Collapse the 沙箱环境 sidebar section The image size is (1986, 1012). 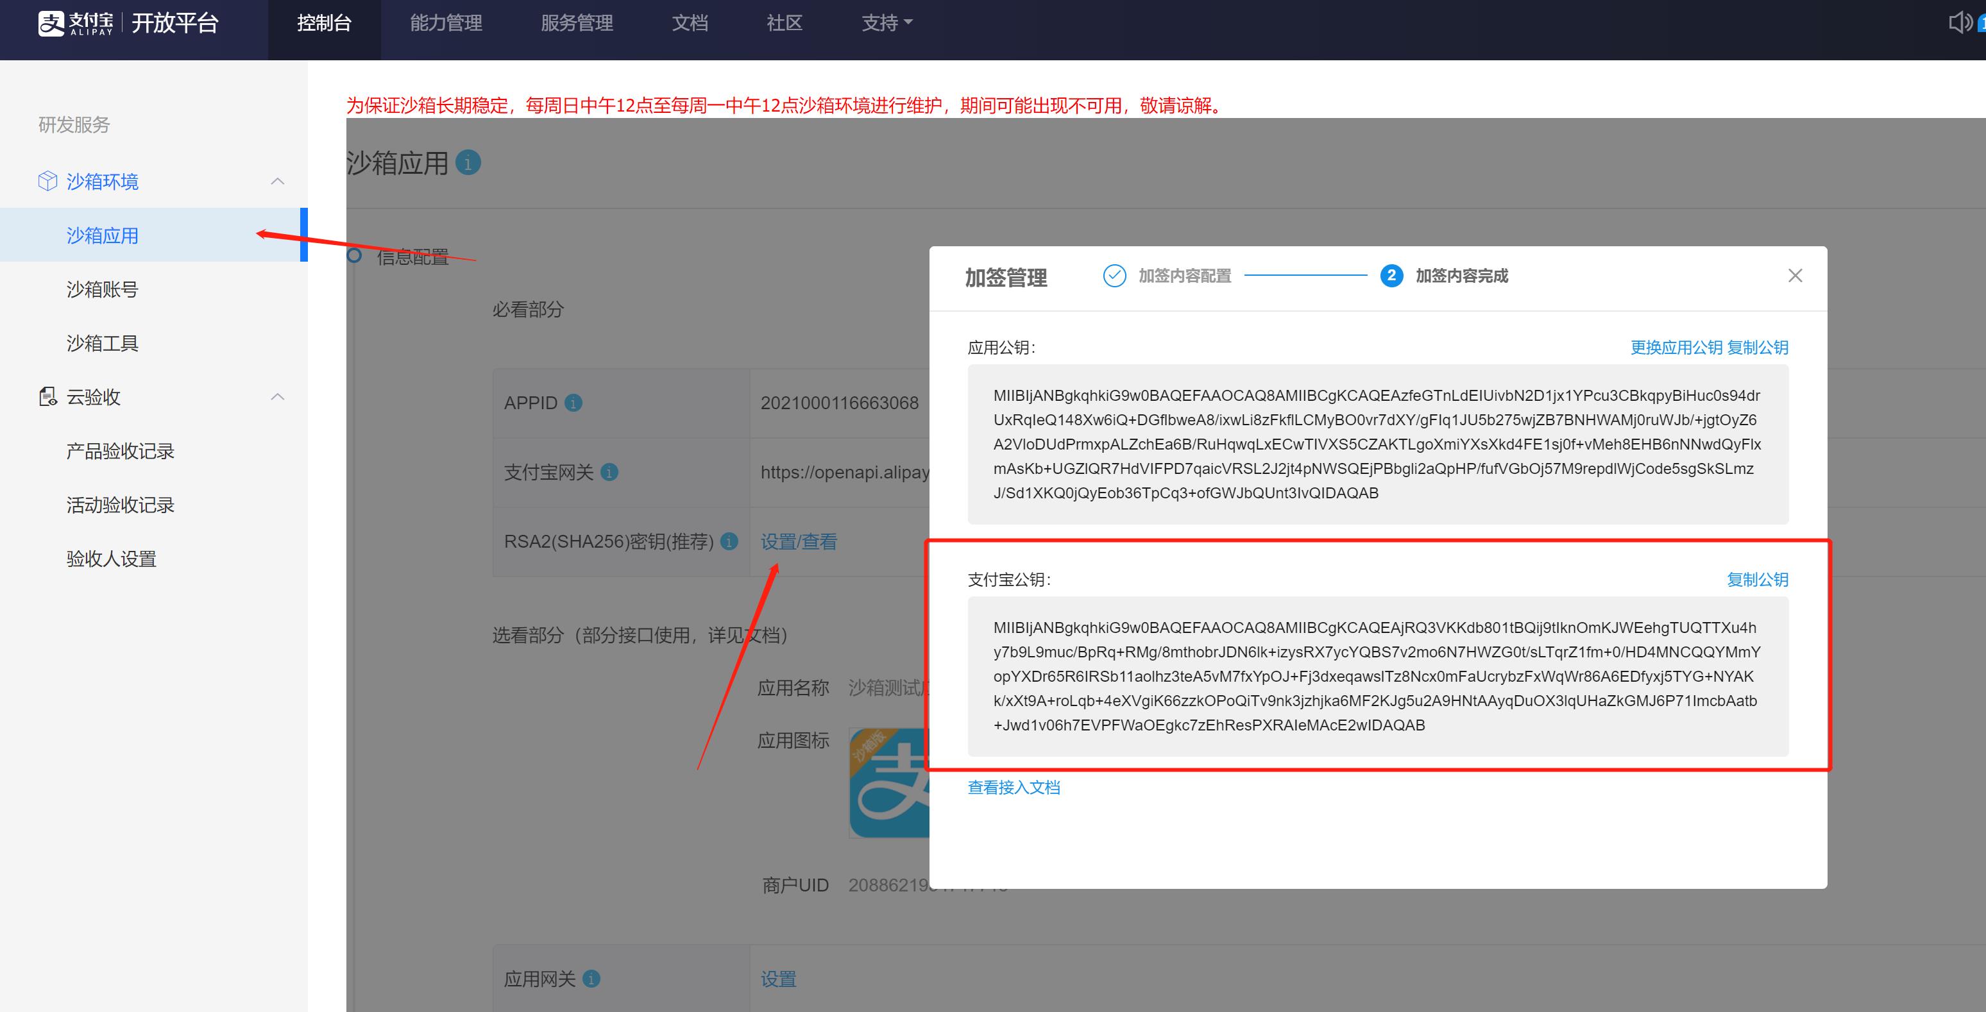pos(278,181)
